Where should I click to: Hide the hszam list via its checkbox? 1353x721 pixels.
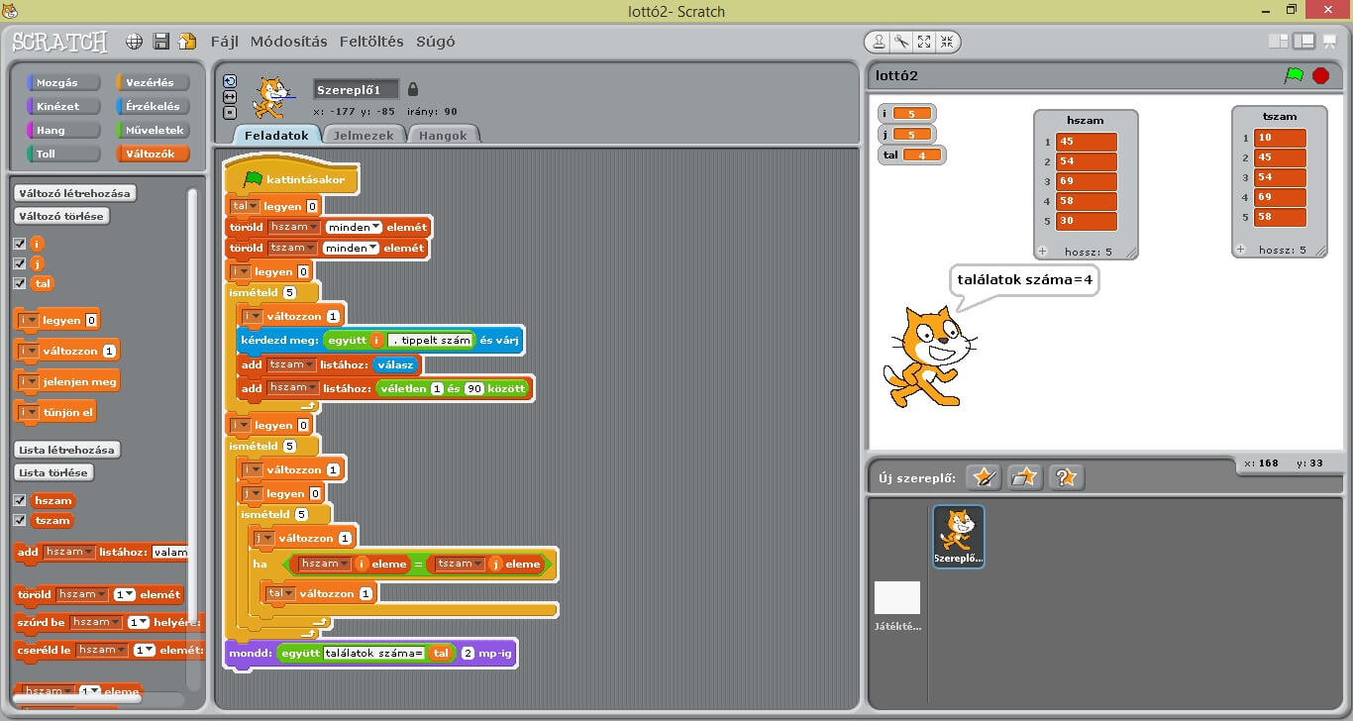point(20,500)
